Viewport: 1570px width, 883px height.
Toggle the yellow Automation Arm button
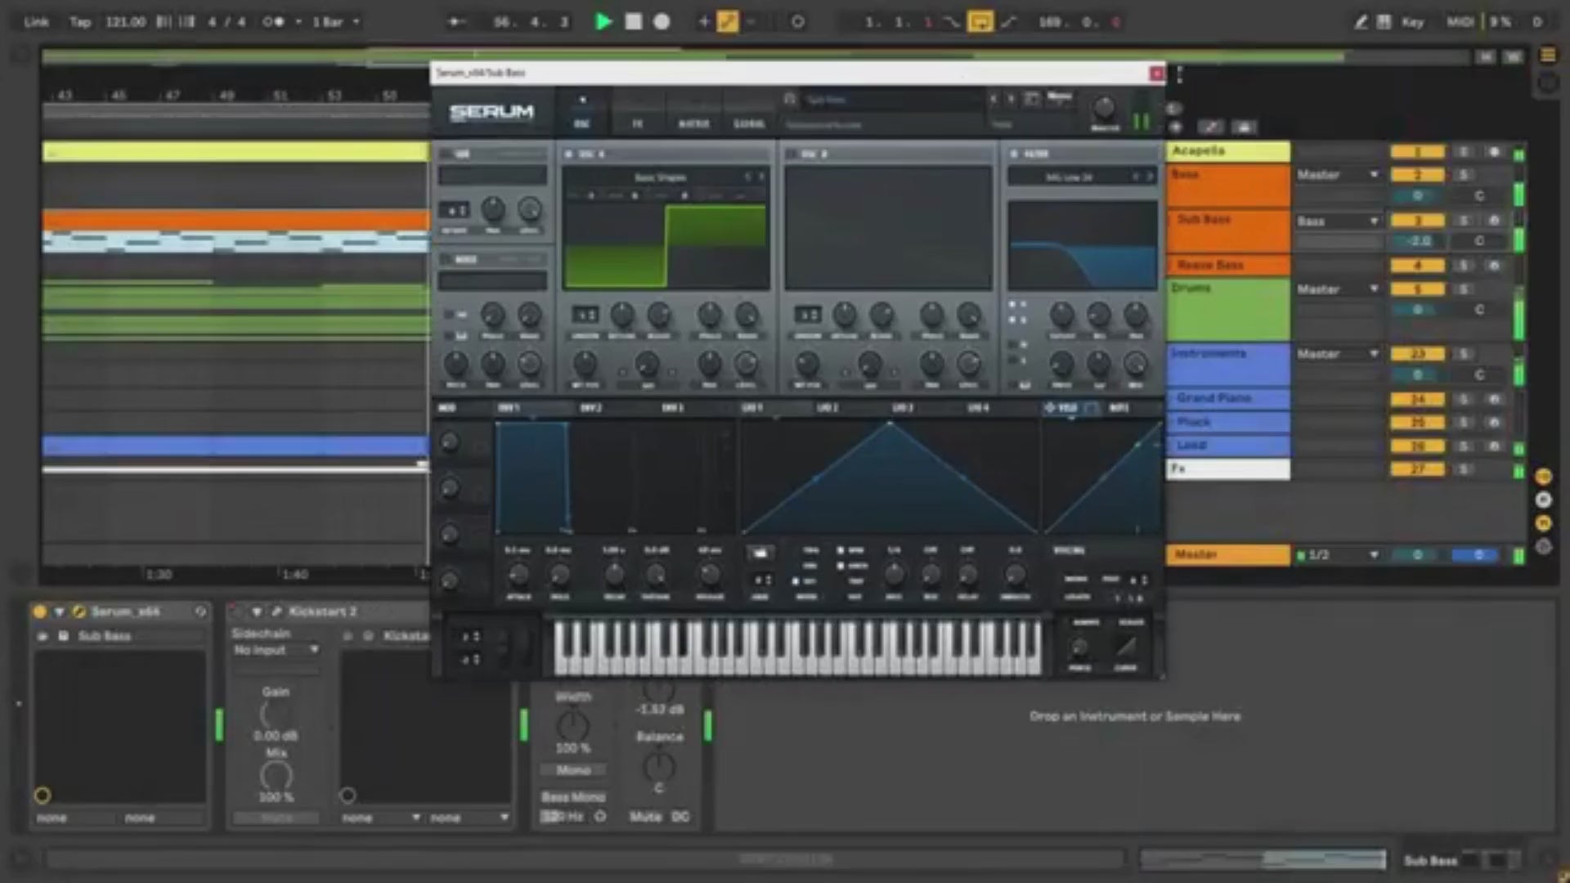pyautogui.click(x=727, y=22)
